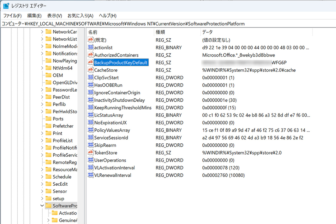Viewport: 336px width, 224px height.
Task: Click the folder icon next to Schedule
Action: (48, 177)
